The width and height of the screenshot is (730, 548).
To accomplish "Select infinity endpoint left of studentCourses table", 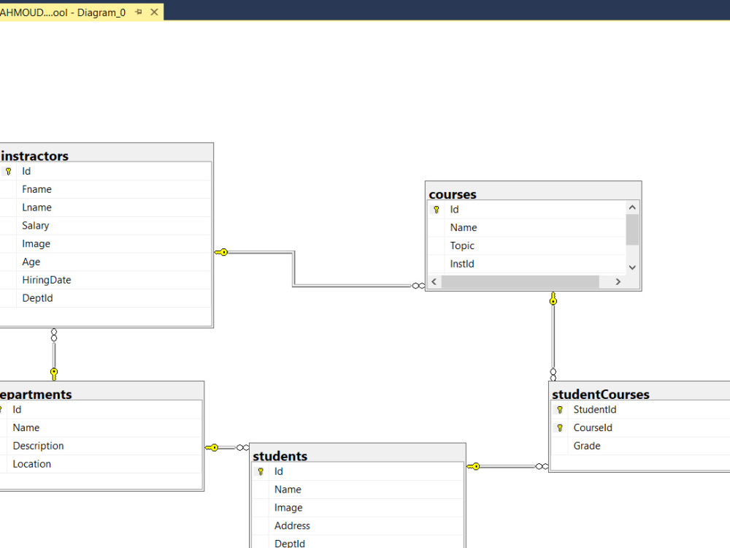I will pos(542,466).
